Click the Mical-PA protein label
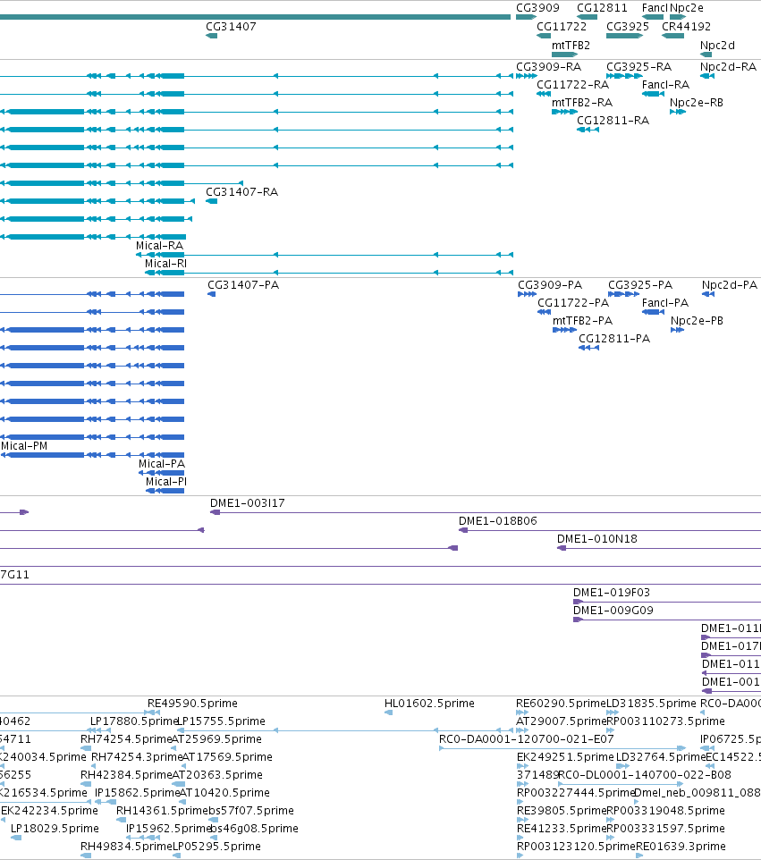Screen dimensions: 761x860 (161, 464)
